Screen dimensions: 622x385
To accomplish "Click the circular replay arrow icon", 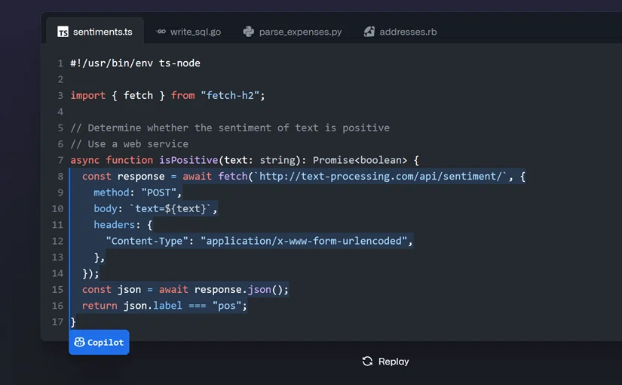I will (367, 361).
